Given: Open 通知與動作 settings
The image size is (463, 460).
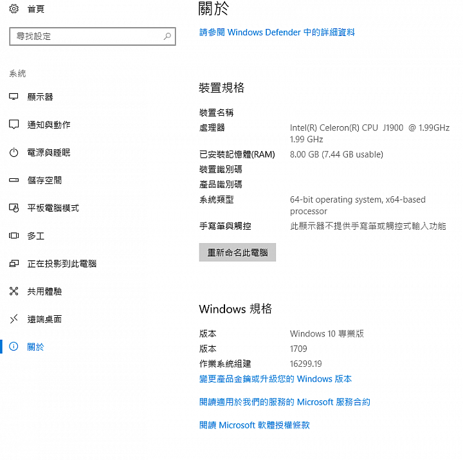Looking at the screenshot, I should click(49, 125).
